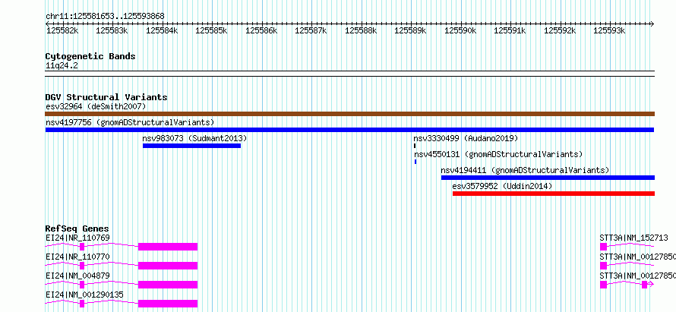Click the red esv3579952 variant bar
This screenshot has height=312, width=676.
coord(554,194)
